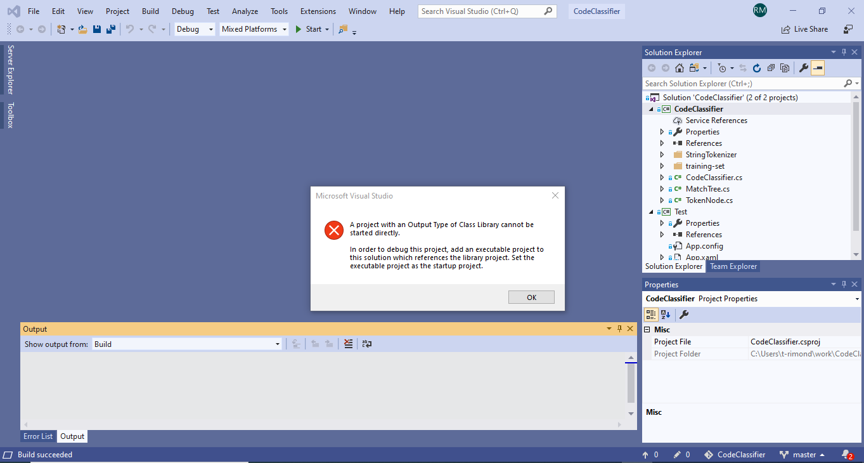Open the Project menu
The image size is (864, 463).
pos(117,11)
